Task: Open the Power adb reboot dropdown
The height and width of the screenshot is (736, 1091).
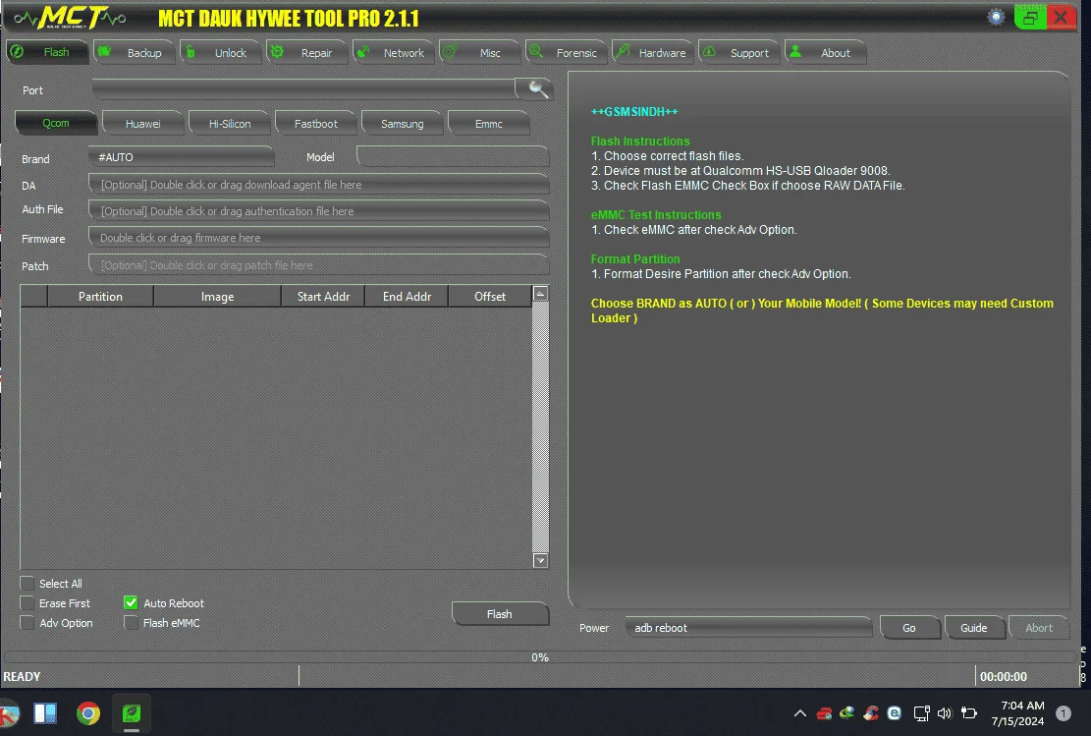Action: pyautogui.click(x=748, y=627)
